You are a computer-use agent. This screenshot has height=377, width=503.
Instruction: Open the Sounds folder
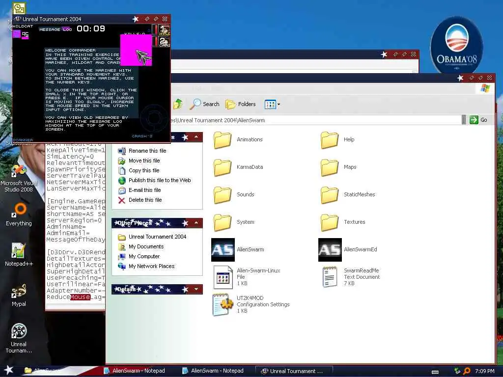coord(223,195)
